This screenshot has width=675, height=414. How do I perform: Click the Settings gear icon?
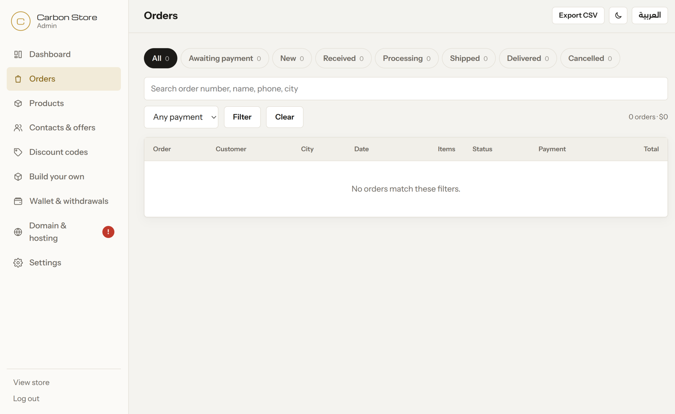click(x=18, y=263)
